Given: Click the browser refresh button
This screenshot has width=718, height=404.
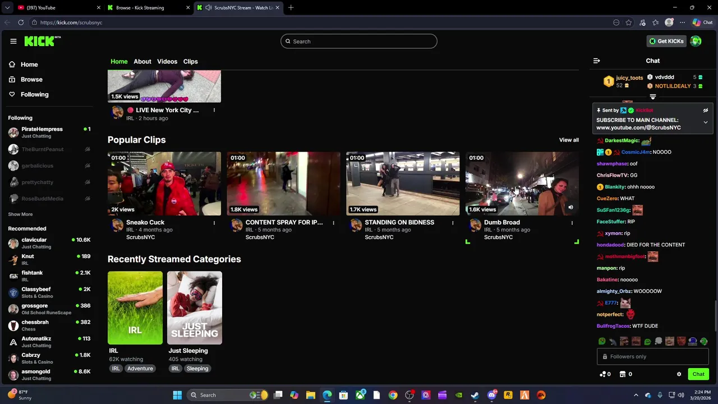Looking at the screenshot, I should (x=21, y=22).
